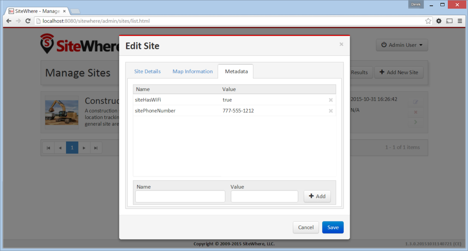Click the address bar URL
The width and height of the screenshot is (468, 251).
pos(96,21)
